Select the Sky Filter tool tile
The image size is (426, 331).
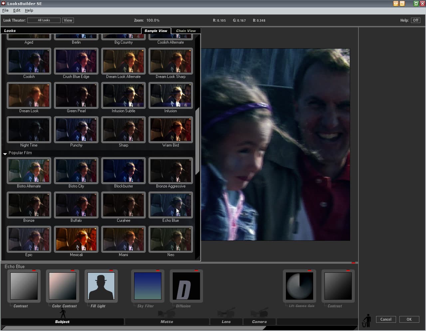148,286
